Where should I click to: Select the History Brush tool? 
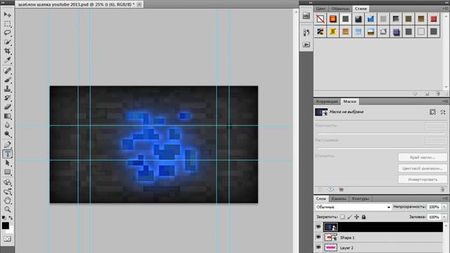8,98
